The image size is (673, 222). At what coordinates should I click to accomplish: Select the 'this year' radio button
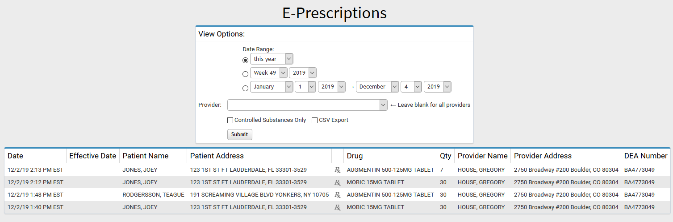[245, 60]
